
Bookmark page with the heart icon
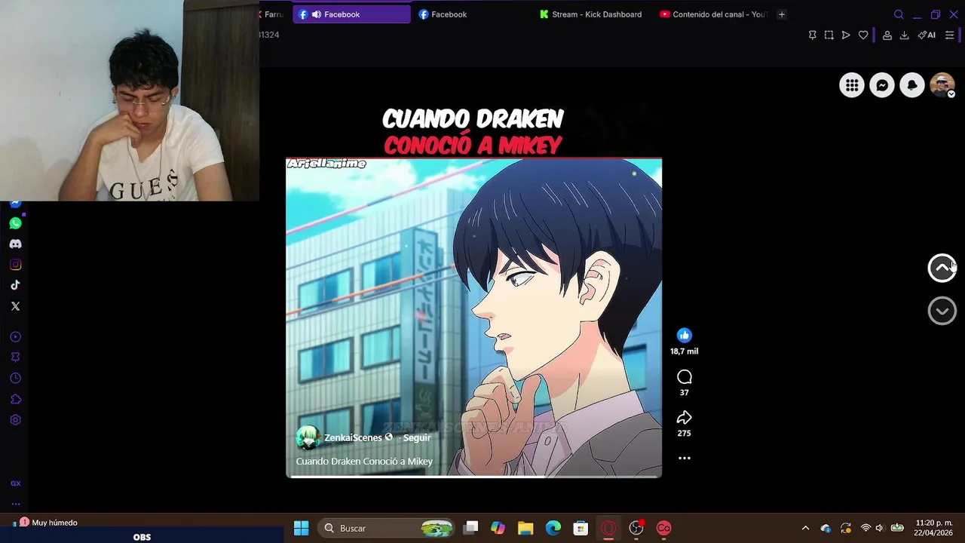(863, 35)
